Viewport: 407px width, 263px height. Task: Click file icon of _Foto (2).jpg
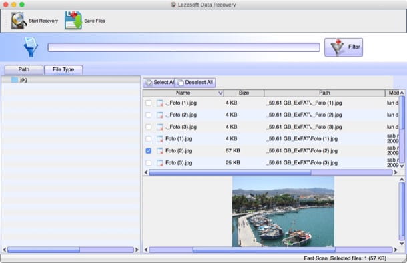(160, 115)
